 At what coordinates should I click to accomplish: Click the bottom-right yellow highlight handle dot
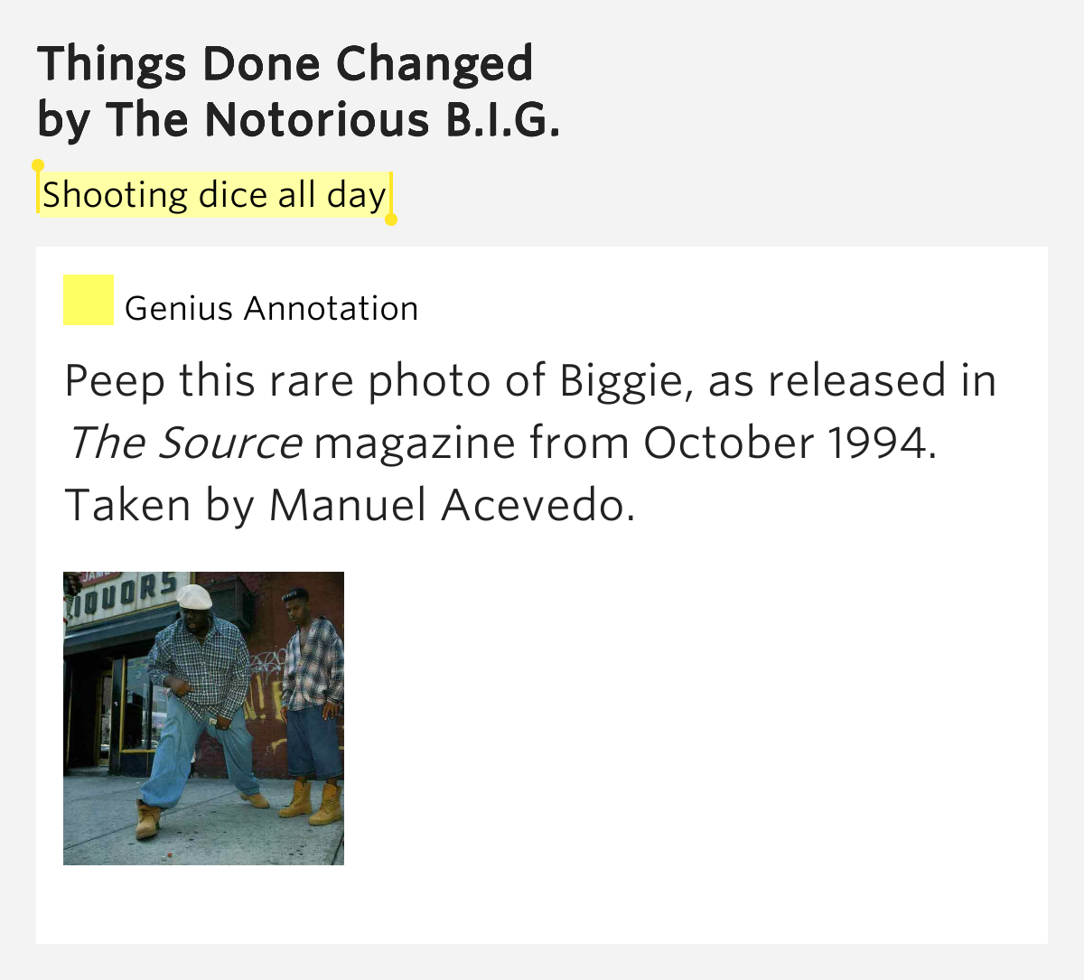tap(391, 219)
